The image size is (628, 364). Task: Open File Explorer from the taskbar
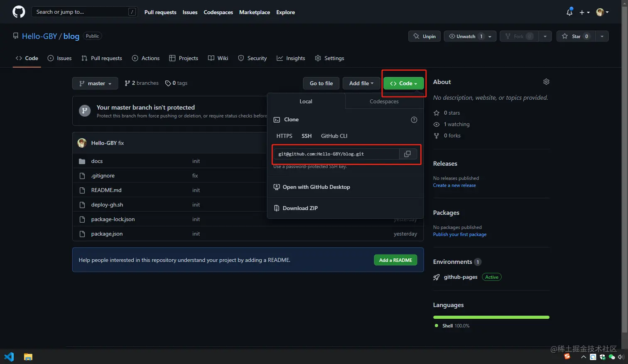tap(28, 357)
